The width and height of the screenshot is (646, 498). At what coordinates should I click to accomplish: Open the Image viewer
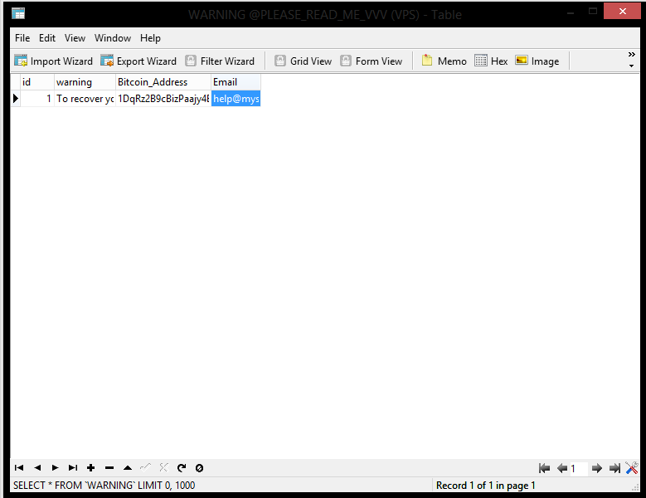click(537, 61)
